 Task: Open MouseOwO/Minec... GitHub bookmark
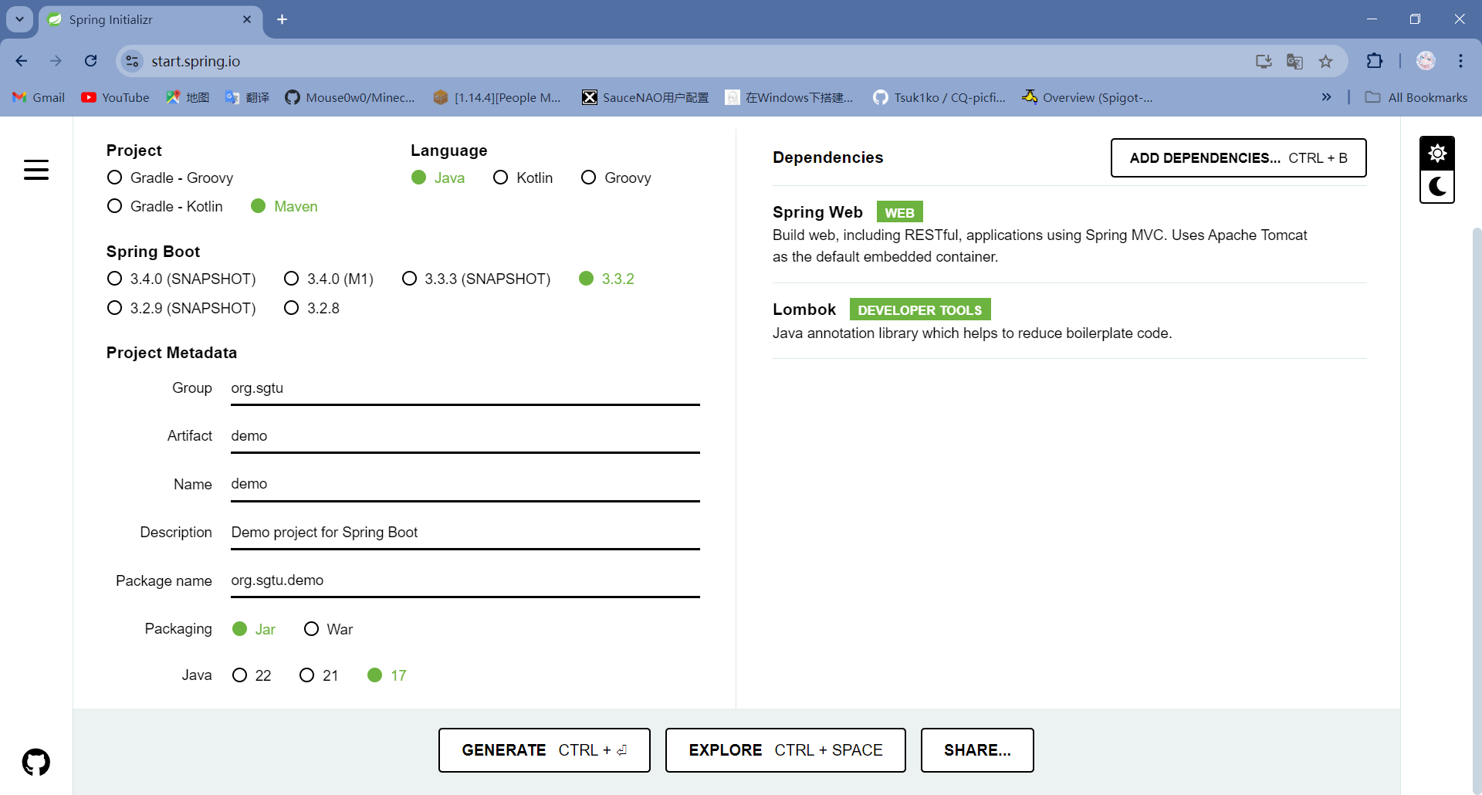click(350, 97)
